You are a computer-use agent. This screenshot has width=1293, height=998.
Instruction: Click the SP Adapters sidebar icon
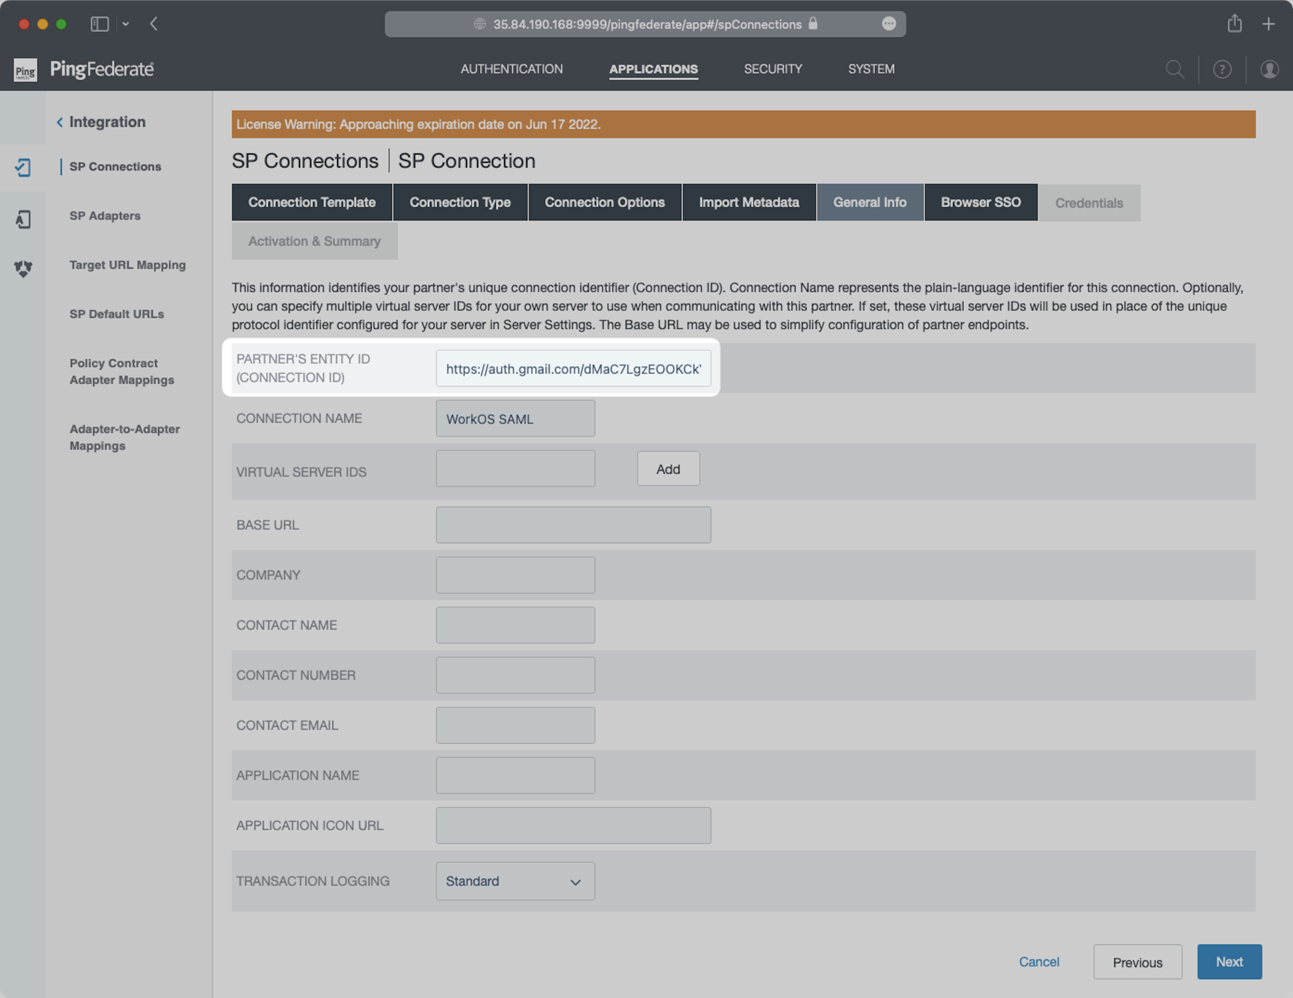pyautogui.click(x=23, y=219)
